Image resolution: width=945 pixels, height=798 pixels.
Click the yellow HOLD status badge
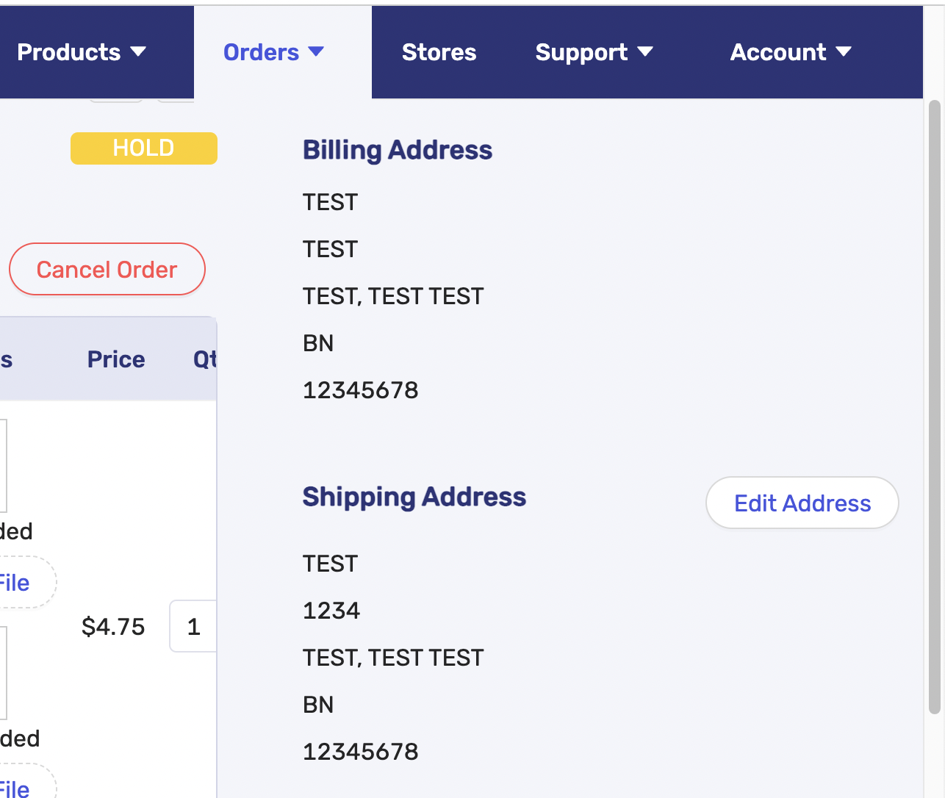(144, 148)
